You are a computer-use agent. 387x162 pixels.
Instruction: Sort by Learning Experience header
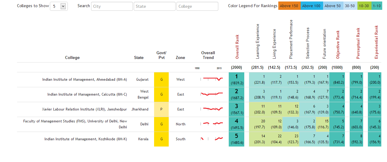[258, 41]
